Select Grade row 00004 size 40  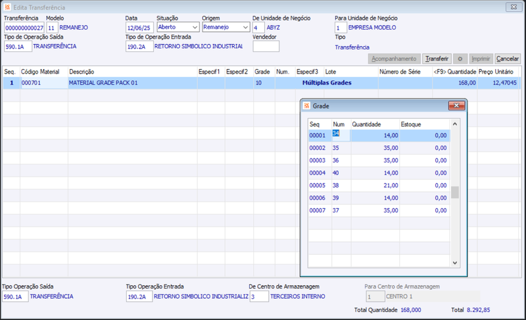[x=379, y=173]
